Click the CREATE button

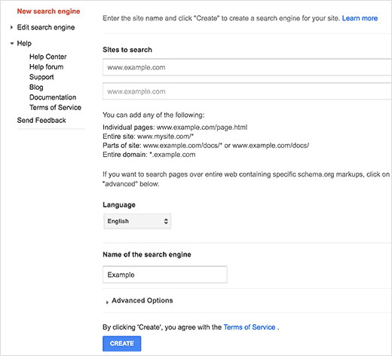coord(122,343)
